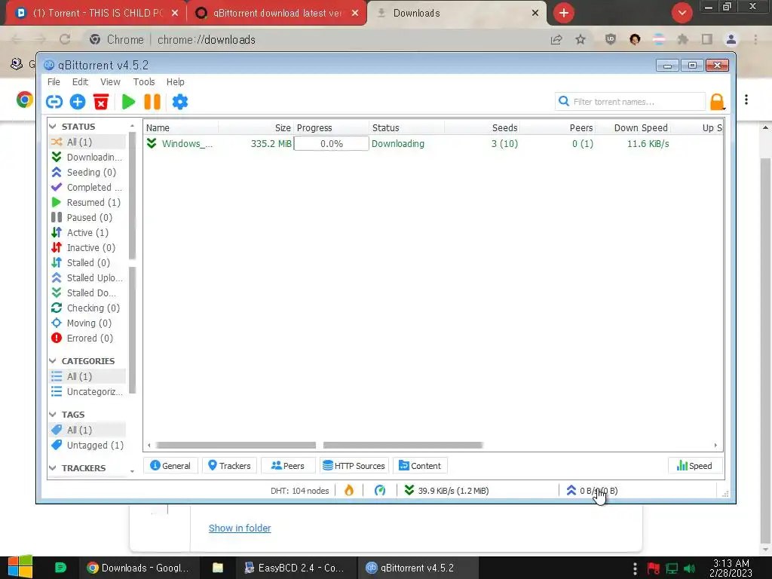
Task: Select the Active (1) status filter
Action: click(x=87, y=232)
